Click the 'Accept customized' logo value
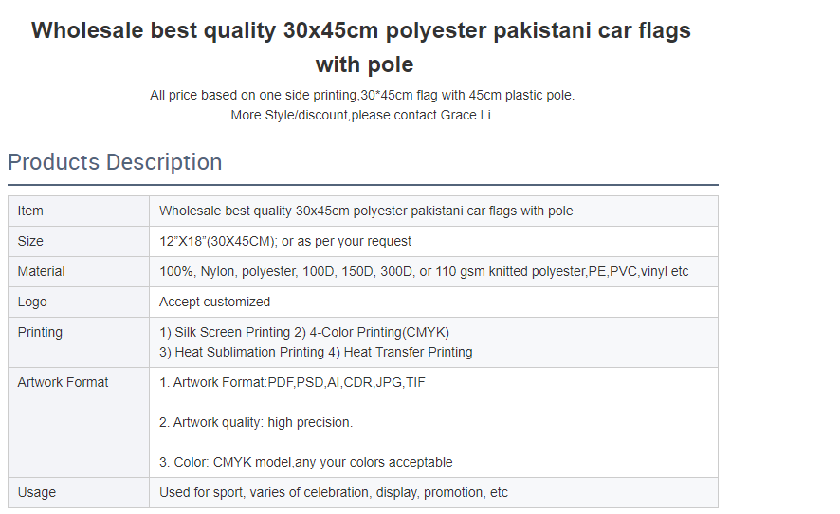Image resolution: width=840 pixels, height=514 pixels. [215, 302]
